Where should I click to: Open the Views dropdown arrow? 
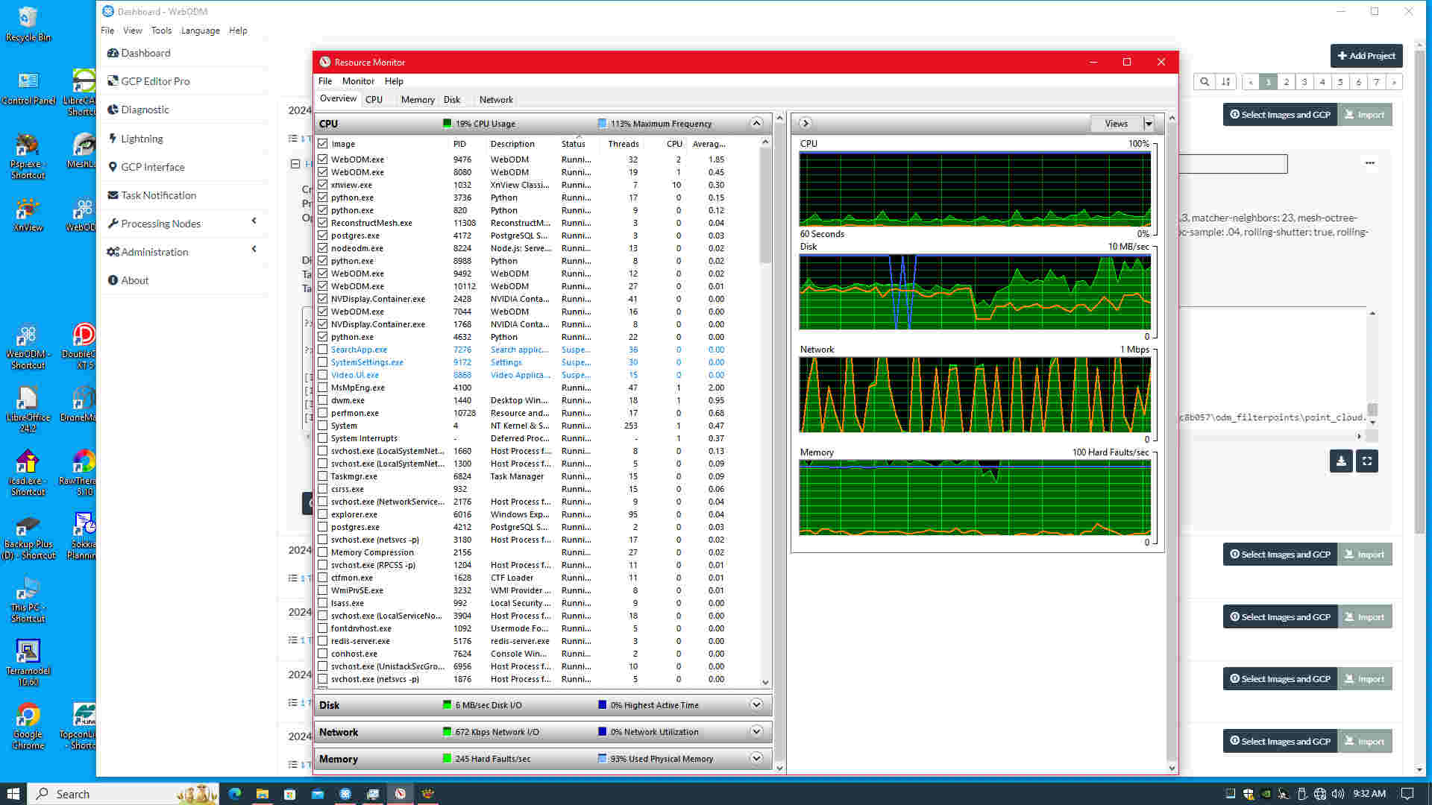(x=1149, y=124)
